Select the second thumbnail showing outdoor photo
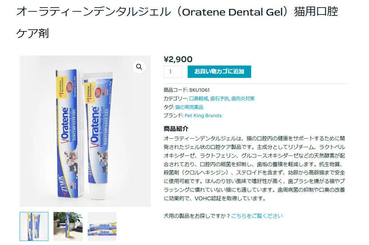 [68, 226]
